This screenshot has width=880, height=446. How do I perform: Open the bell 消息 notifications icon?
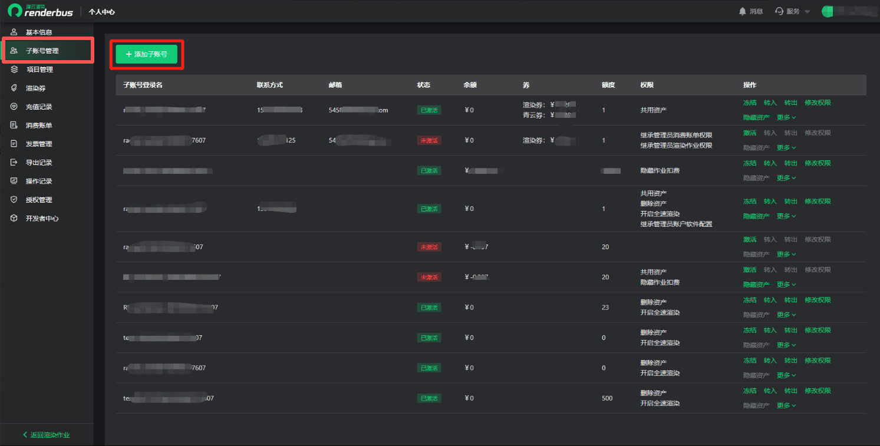742,11
